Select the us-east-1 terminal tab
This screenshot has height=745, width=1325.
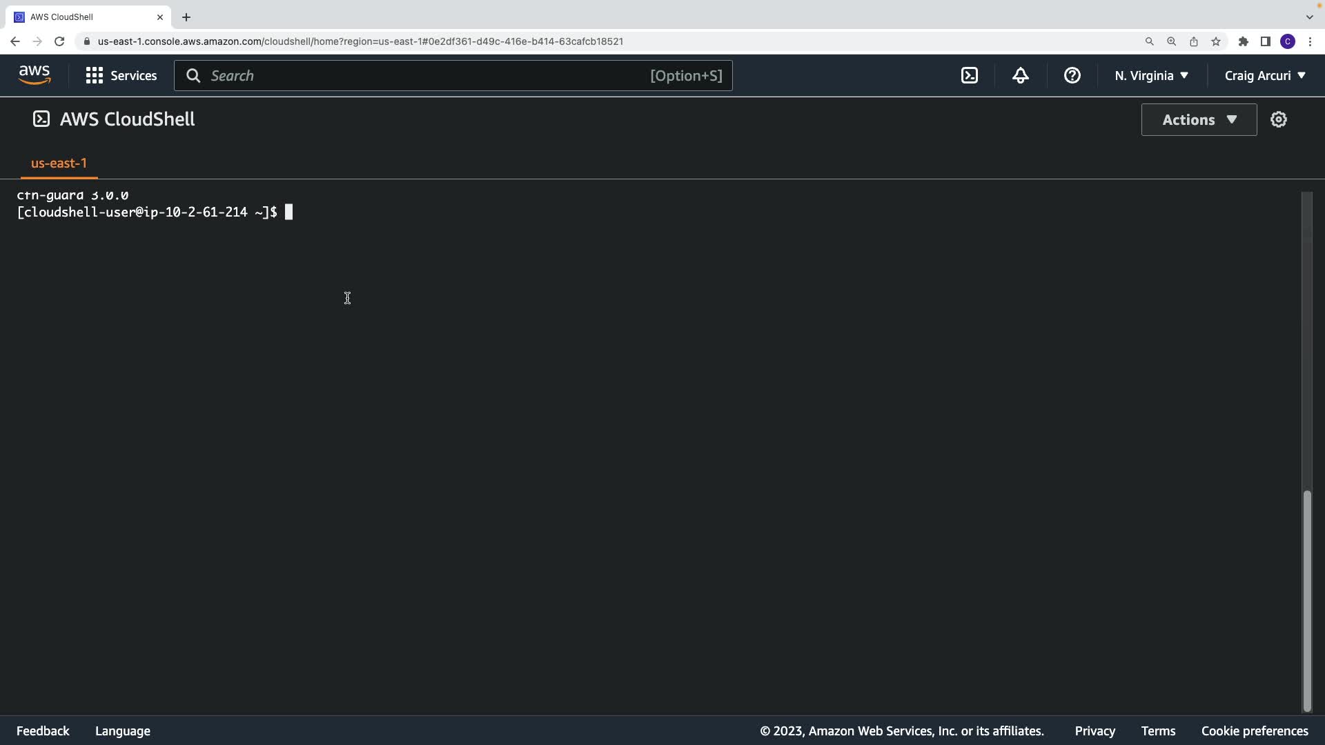[59, 163]
